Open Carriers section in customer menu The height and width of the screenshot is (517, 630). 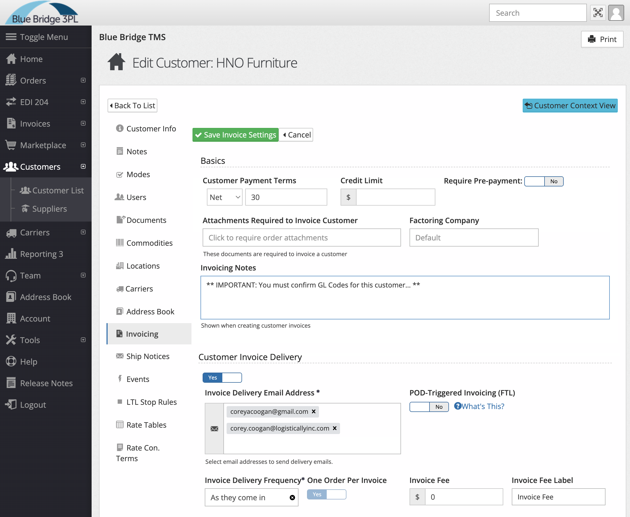click(134, 289)
